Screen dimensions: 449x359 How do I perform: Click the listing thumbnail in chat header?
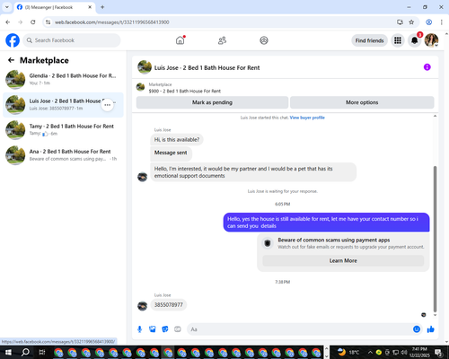coord(145,67)
